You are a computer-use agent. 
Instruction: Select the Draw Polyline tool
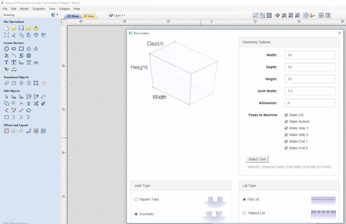pos(6,56)
